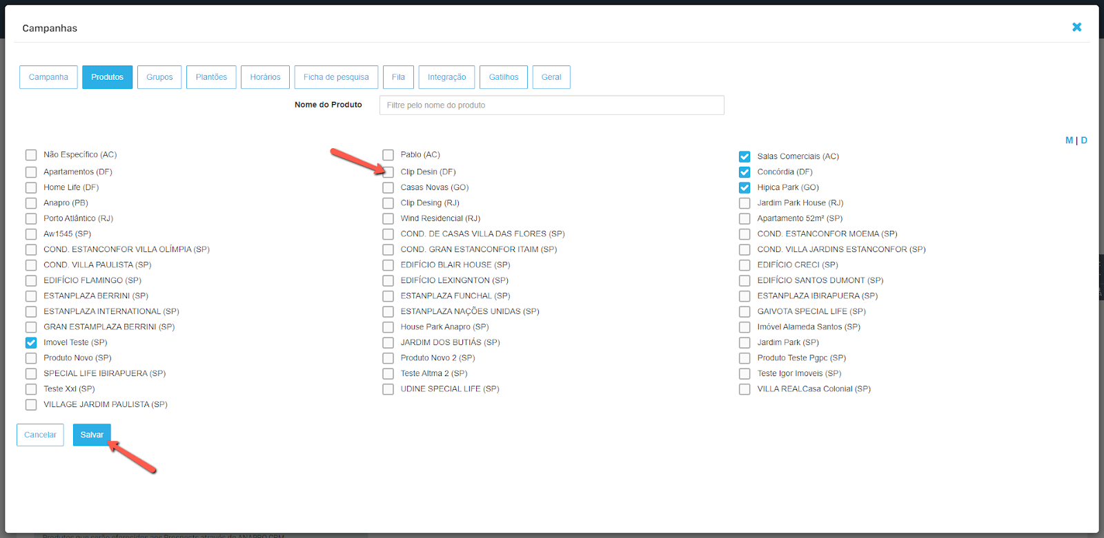
Task: Click the M (mark all) link
Action: pos(1069,141)
